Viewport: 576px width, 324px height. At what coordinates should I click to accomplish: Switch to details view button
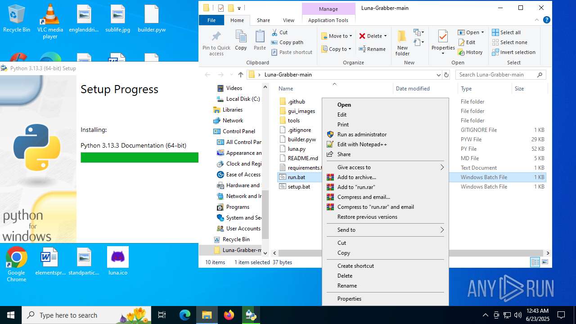click(535, 262)
